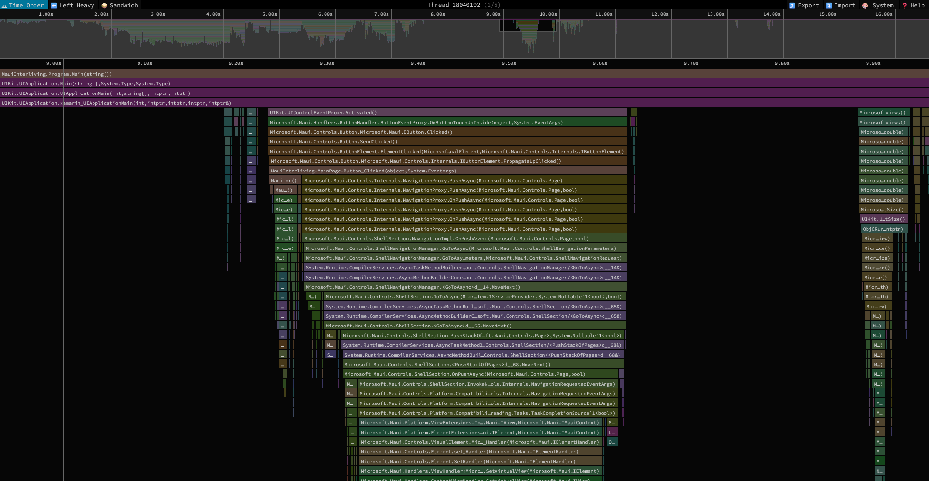The height and width of the screenshot is (481, 929).
Task: Select AsyncTaskMethodBuilder frame for ShellSection d__65
Action: coord(475,306)
